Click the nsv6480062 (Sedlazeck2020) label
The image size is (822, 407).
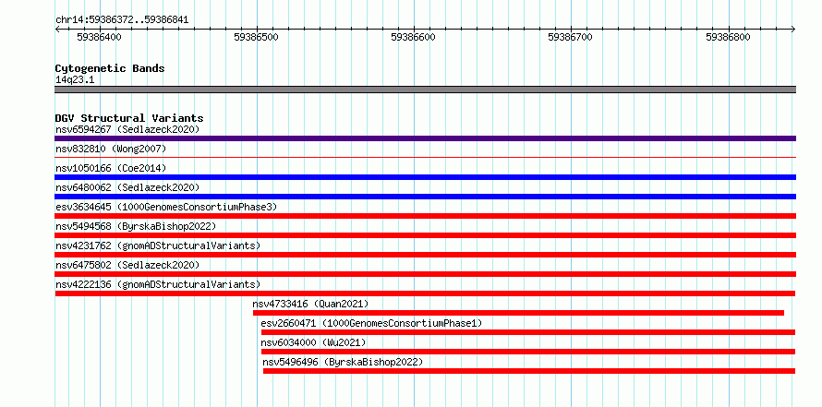127,187
